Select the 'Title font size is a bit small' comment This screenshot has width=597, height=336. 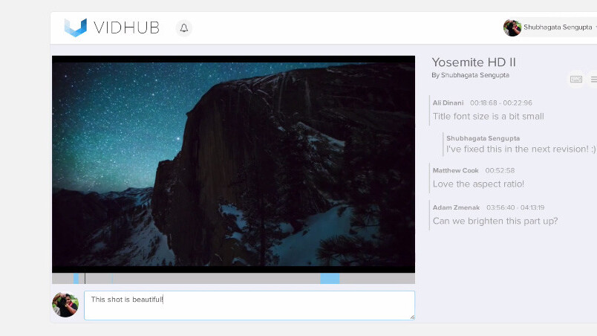point(488,116)
